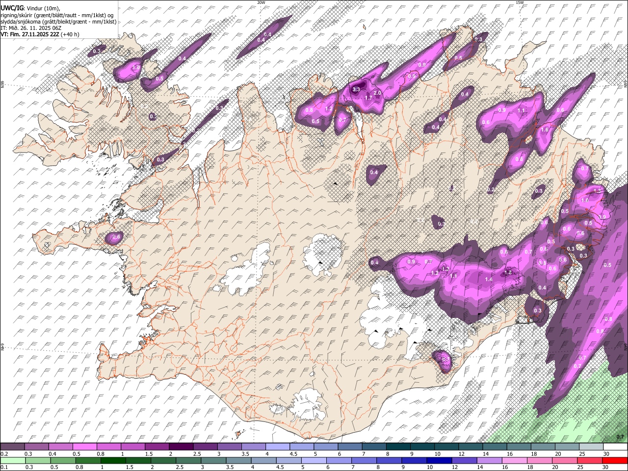
Task: Click the "20W" longitude label
Action: pyautogui.click(x=262, y=2)
